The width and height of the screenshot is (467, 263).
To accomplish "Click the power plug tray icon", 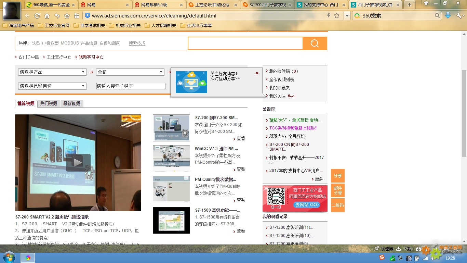I will pos(417,258).
